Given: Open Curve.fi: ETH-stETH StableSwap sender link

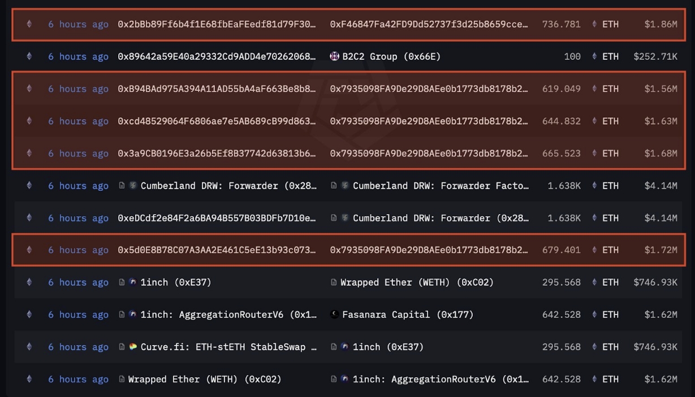Looking at the screenshot, I should tap(228, 347).
